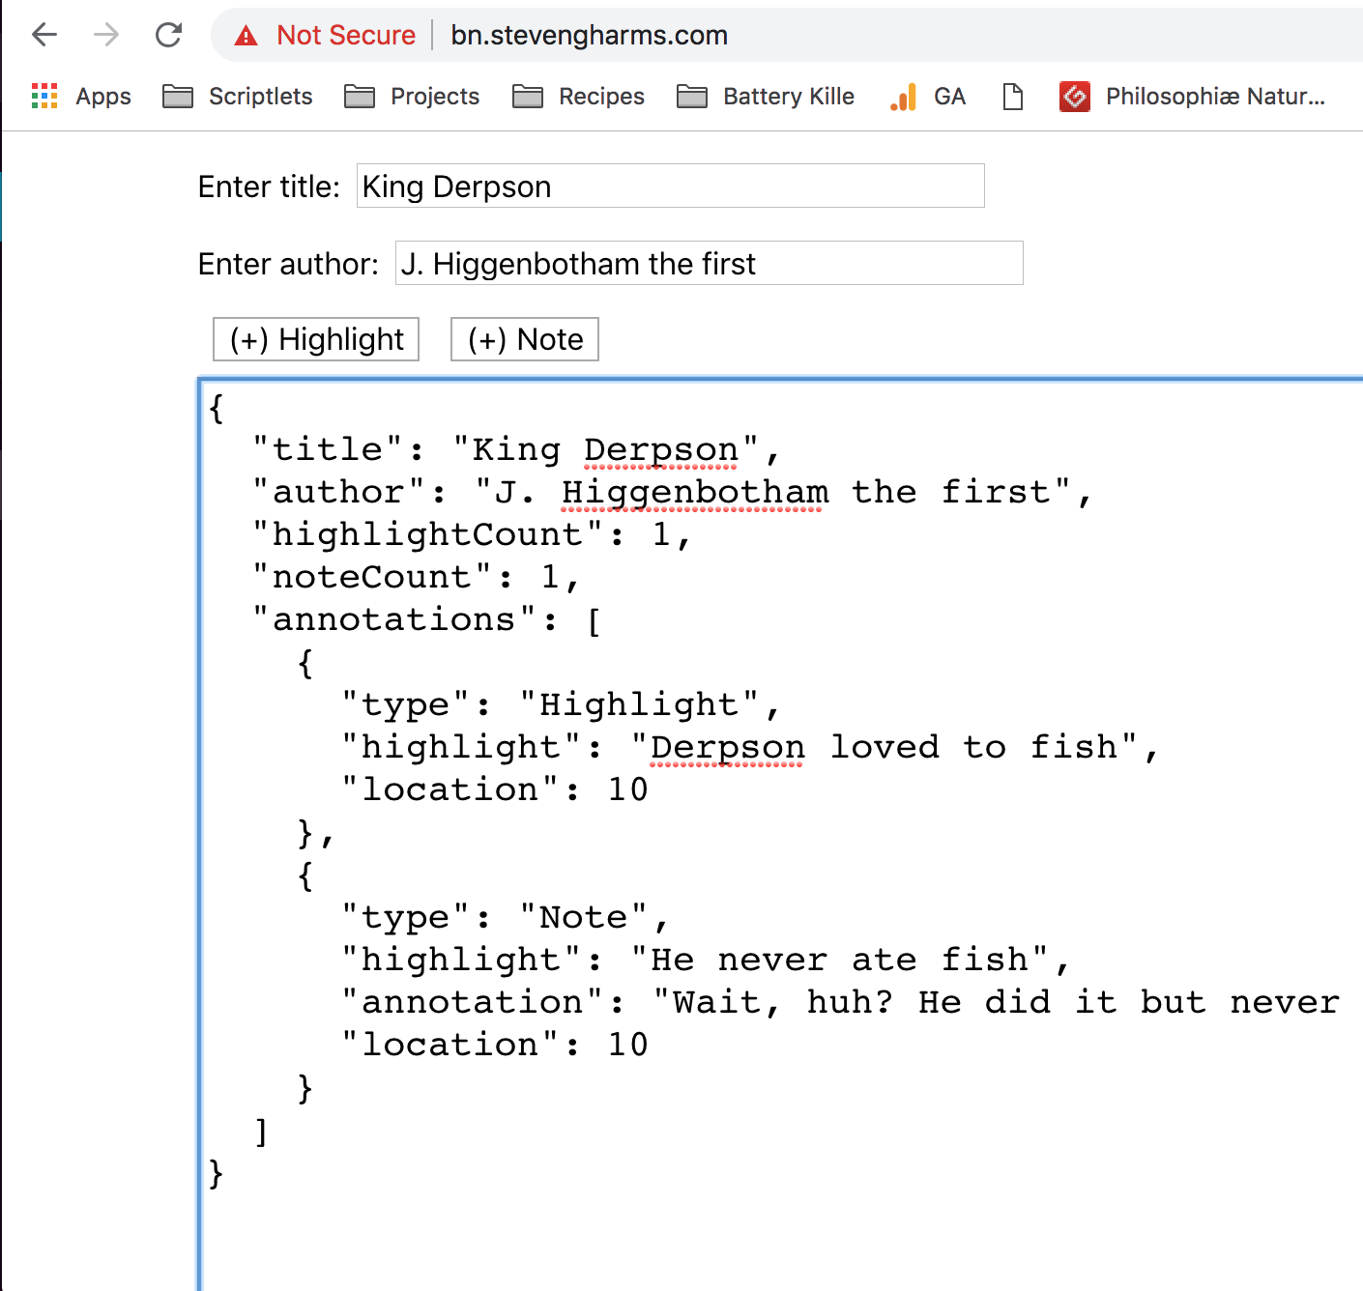
Task: Open the Apps grid icon
Action: coord(44,96)
